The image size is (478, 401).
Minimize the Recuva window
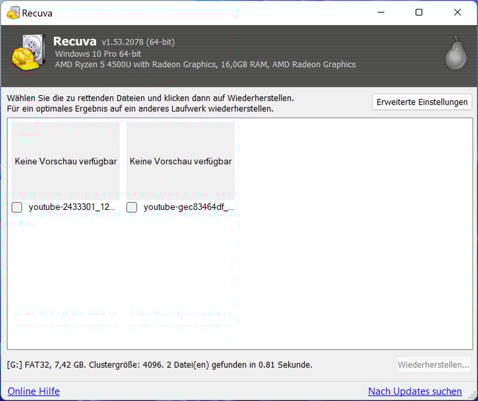point(381,13)
